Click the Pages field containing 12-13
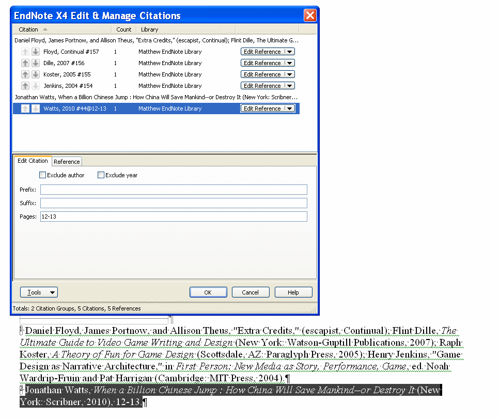499x418 pixels. (x=174, y=216)
